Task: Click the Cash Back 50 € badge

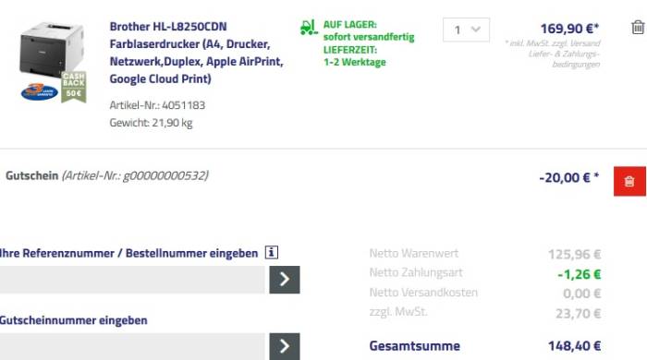Action: click(x=74, y=86)
